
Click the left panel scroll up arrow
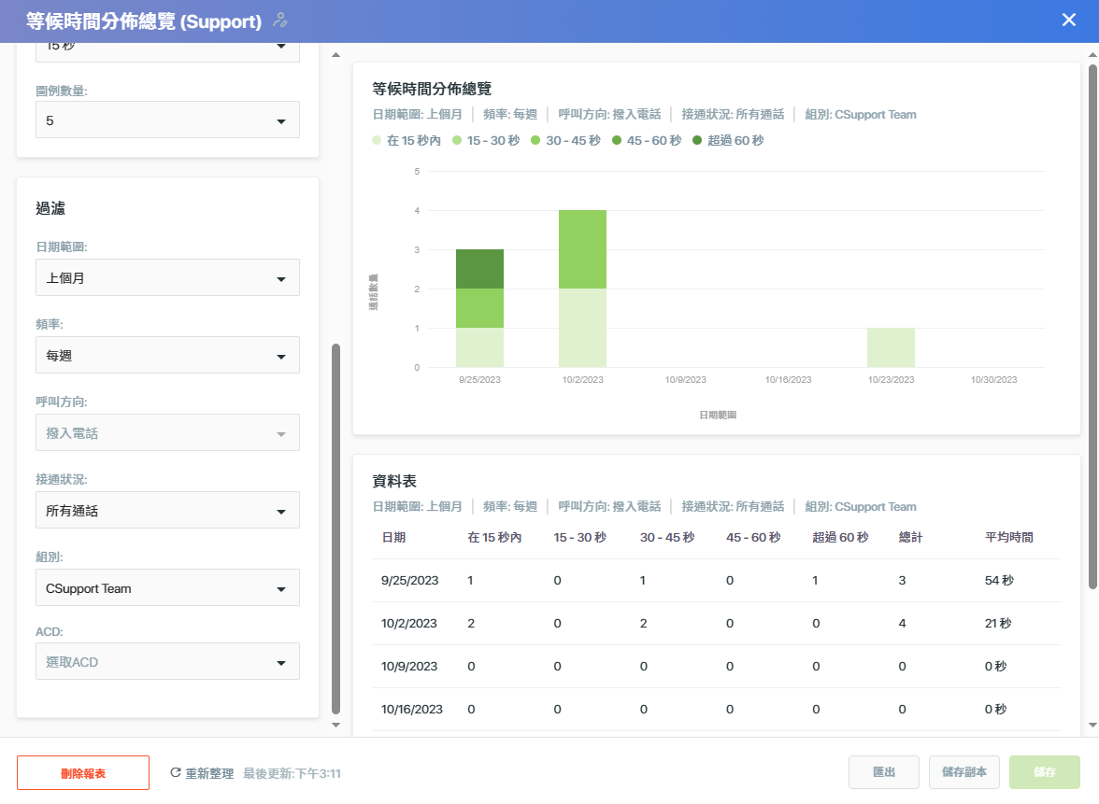[335, 54]
